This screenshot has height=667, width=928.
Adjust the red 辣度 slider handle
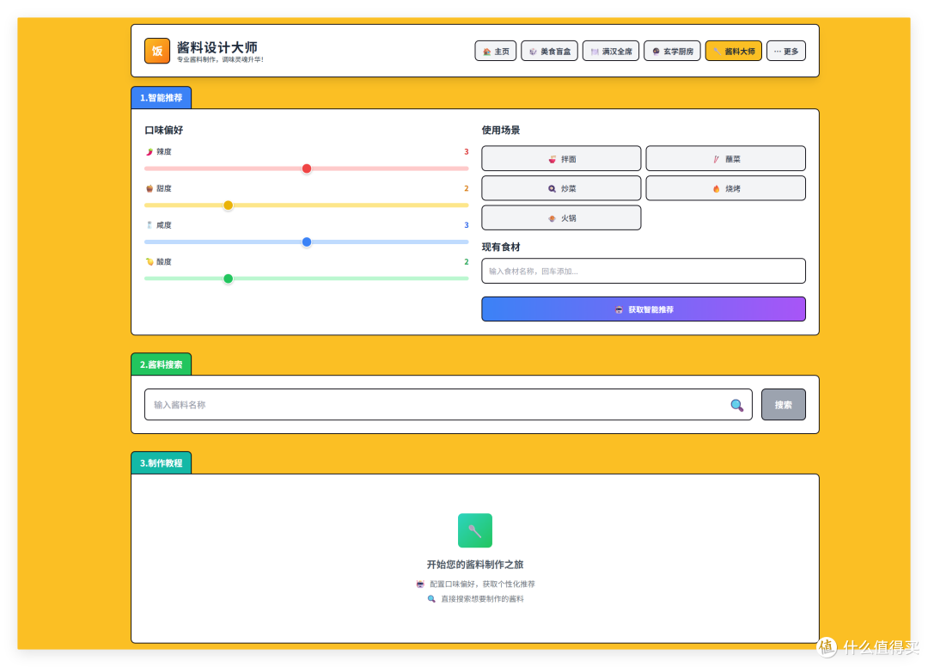(307, 168)
